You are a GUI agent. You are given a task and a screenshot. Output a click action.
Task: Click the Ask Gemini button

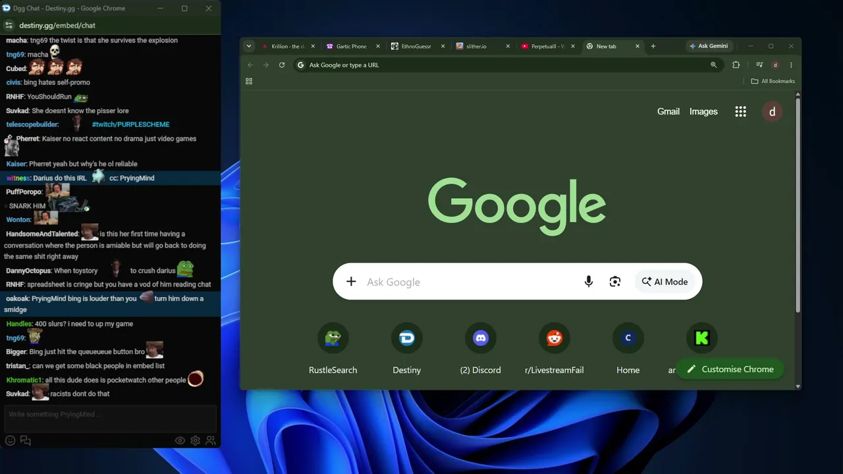(709, 46)
